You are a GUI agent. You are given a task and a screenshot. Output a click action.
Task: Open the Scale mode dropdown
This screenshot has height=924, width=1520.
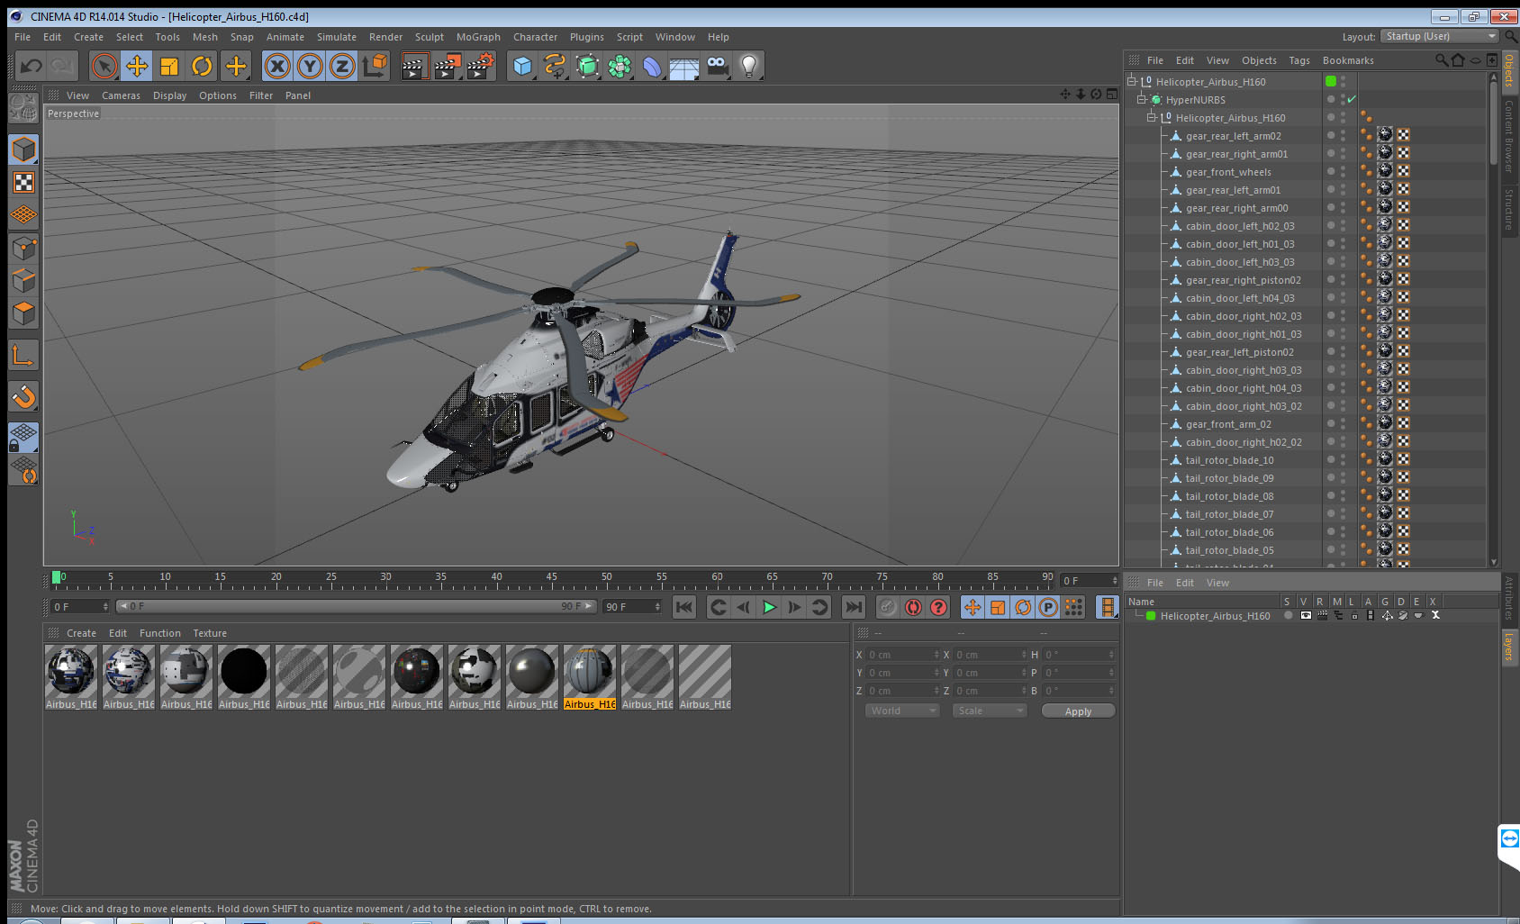point(990,711)
